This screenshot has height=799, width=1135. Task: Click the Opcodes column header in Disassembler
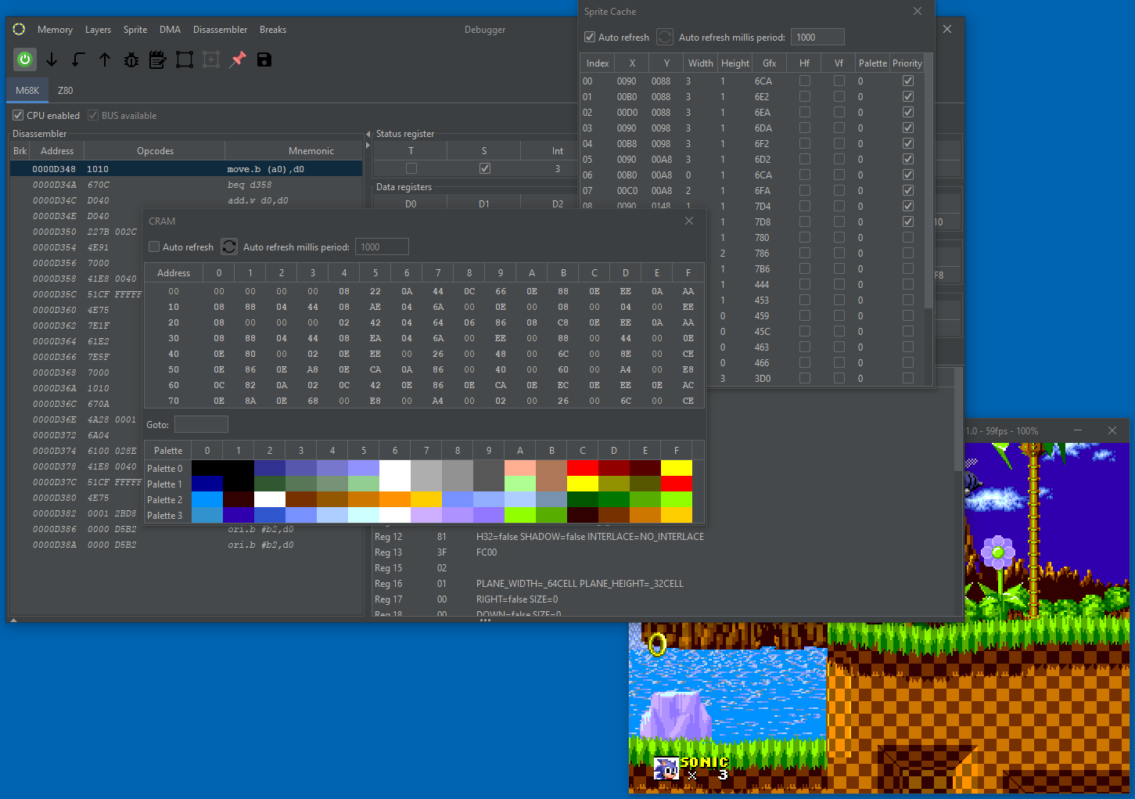click(155, 150)
